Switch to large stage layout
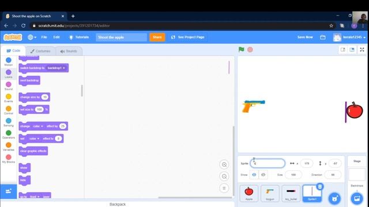The height and width of the screenshot is (207, 369). 352,50
